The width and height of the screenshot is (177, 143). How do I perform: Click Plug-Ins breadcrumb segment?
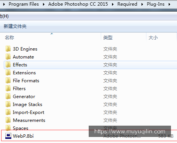click(155, 4)
